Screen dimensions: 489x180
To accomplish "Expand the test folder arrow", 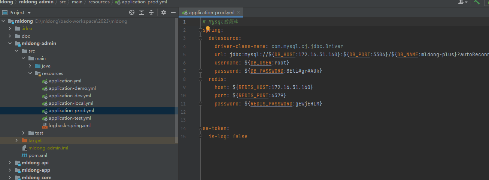I will (x=24, y=133).
